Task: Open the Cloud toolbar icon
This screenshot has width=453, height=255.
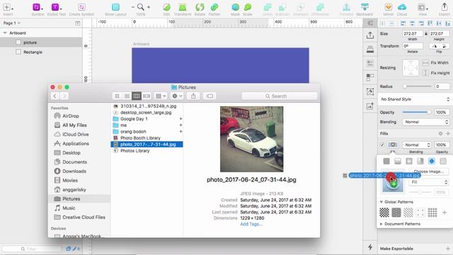Action: 402,7
